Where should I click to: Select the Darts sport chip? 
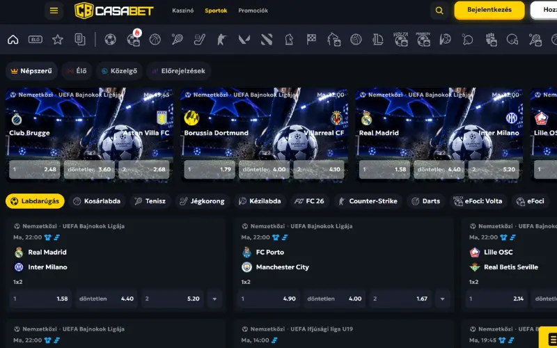[426, 201]
